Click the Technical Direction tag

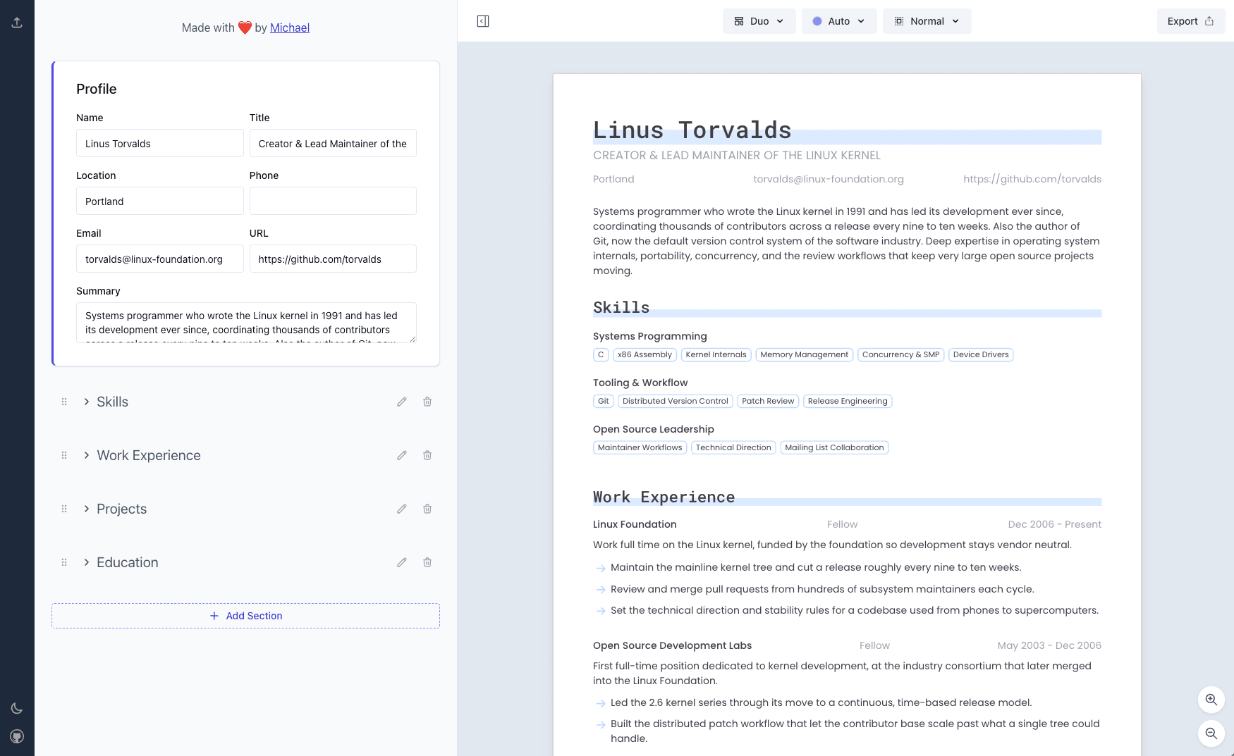[733, 447]
